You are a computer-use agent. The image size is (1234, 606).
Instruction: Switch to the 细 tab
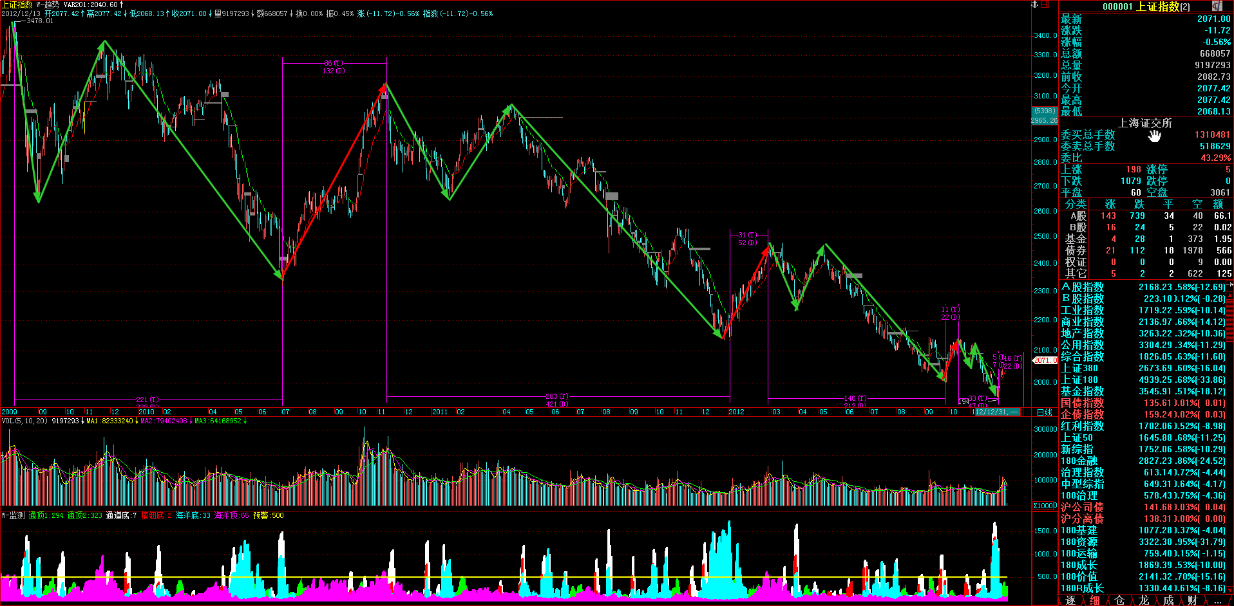[1095, 600]
